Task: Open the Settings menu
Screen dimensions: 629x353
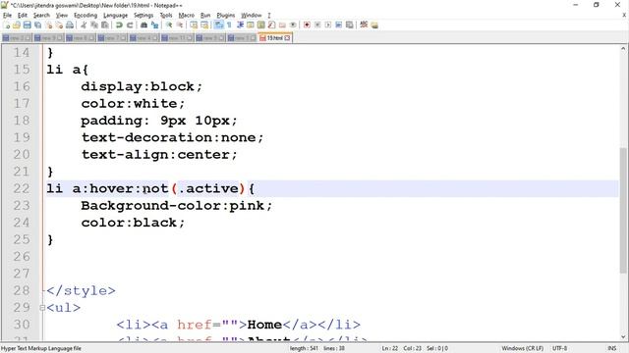Action: (x=143, y=16)
